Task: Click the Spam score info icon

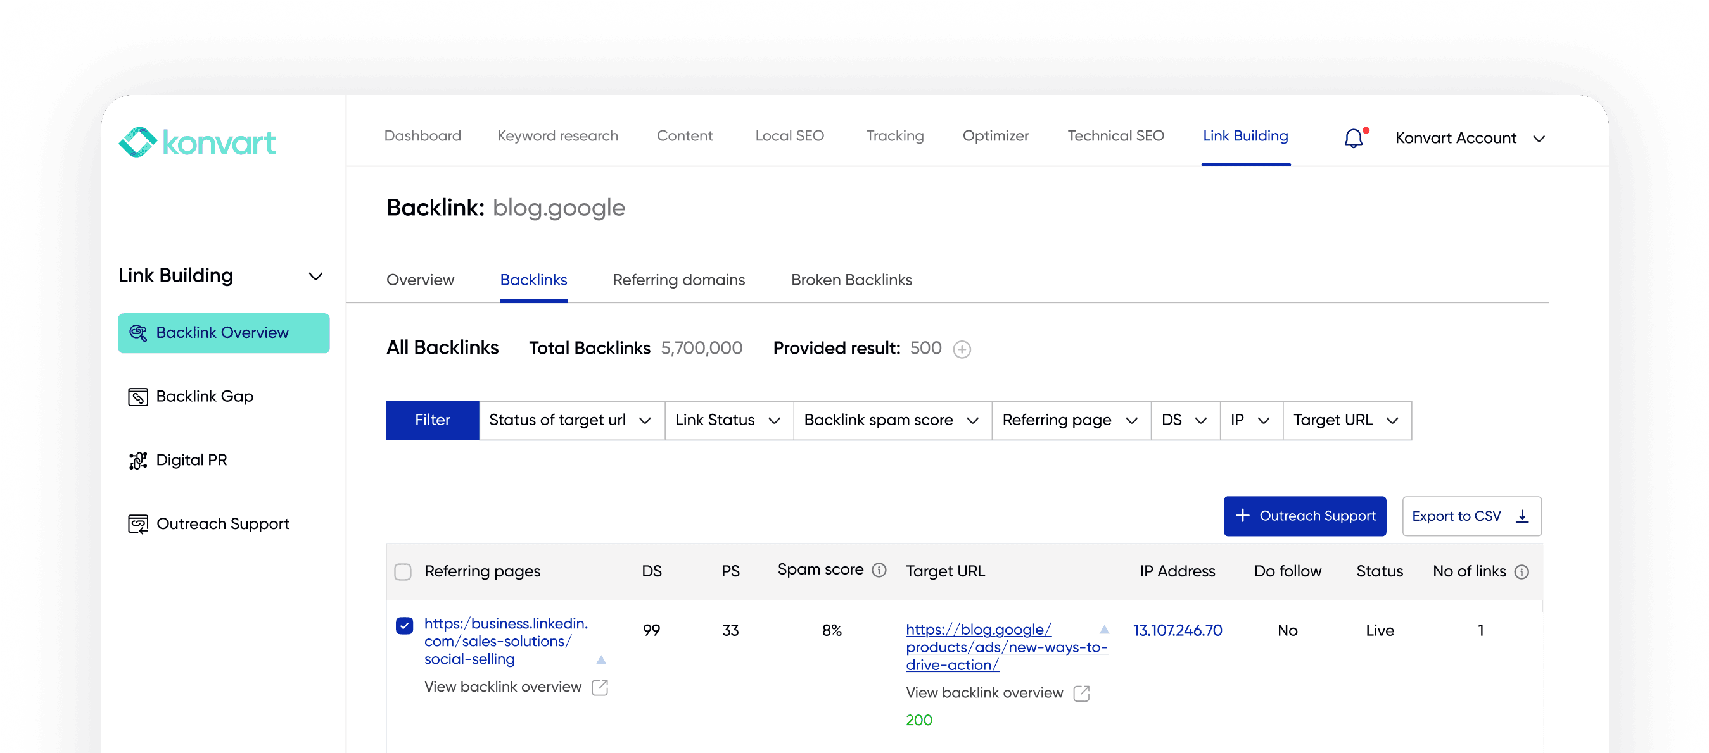Action: point(879,569)
